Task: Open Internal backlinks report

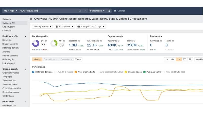Action: click(10, 55)
